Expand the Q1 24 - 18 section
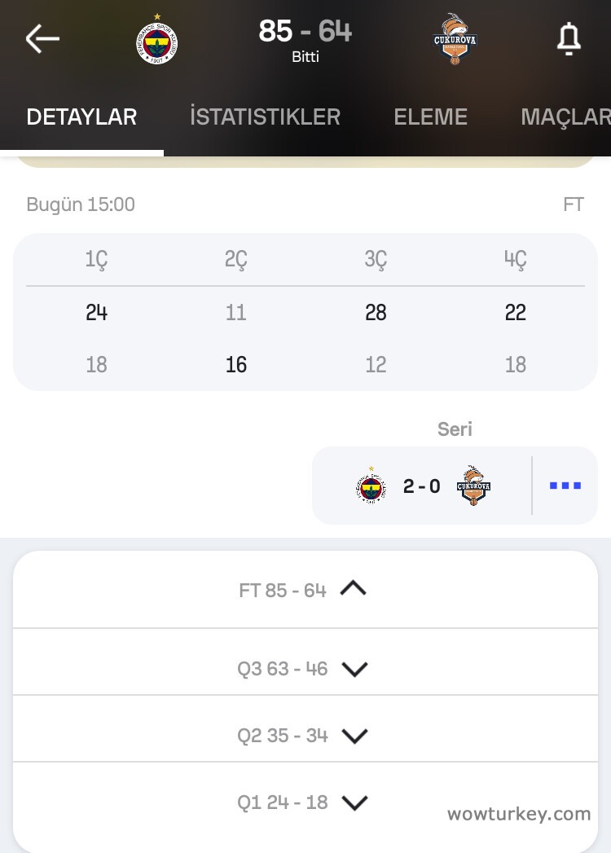Screen dimensions: 611x853 [x=354, y=802]
